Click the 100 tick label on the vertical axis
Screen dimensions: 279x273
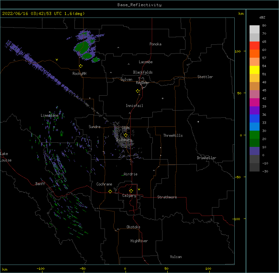pyautogui.click(x=238, y=51)
